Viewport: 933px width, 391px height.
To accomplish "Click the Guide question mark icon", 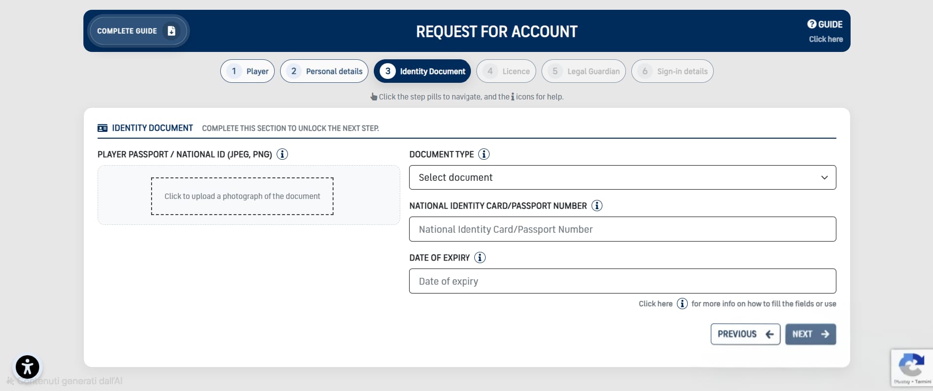I will (x=812, y=24).
